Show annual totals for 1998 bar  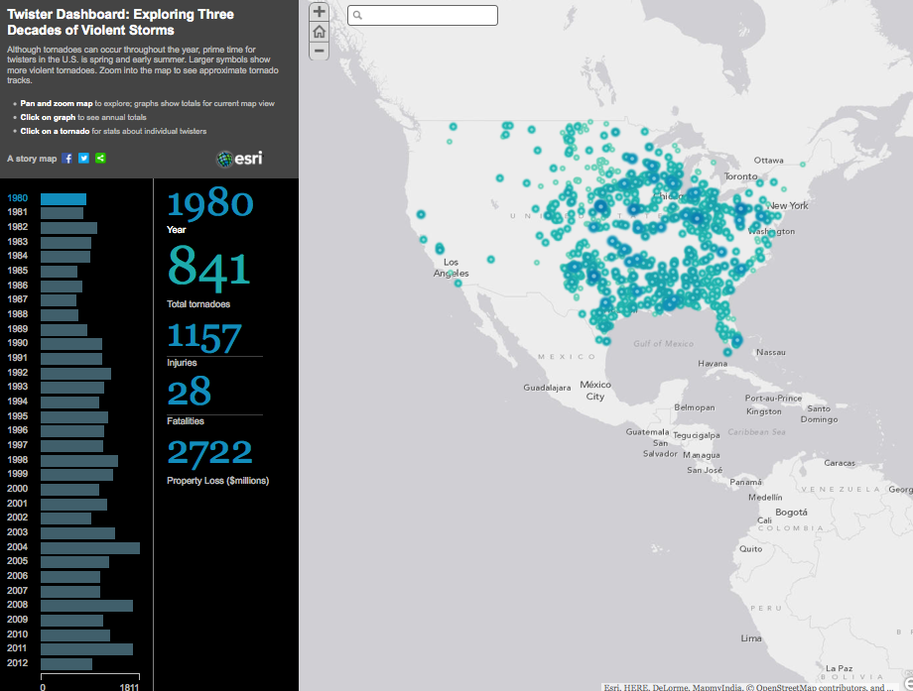tap(78, 461)
